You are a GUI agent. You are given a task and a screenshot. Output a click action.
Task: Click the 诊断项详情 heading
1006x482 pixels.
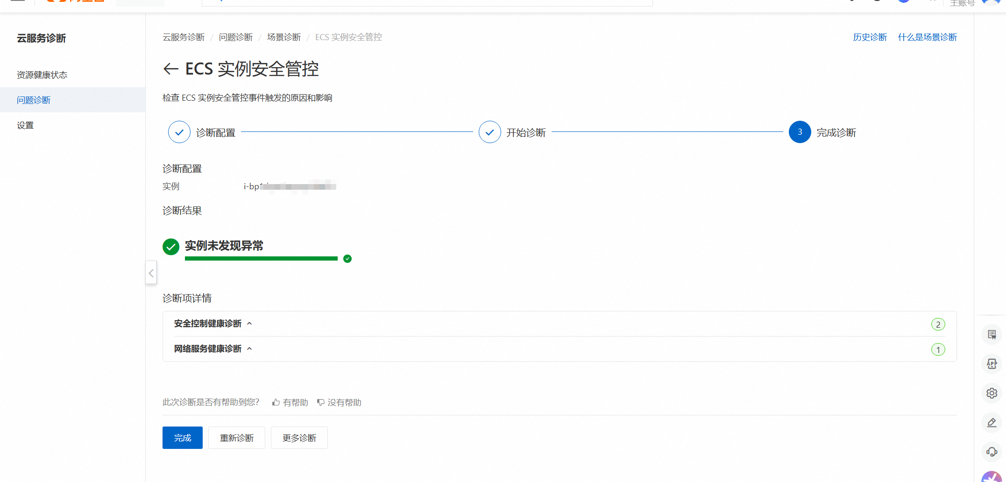tap(187, 298)
